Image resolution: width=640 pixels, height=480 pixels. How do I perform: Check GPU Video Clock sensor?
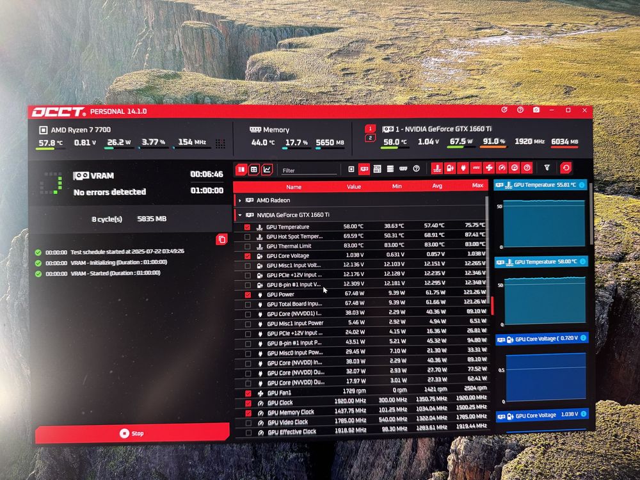point(248,423)
